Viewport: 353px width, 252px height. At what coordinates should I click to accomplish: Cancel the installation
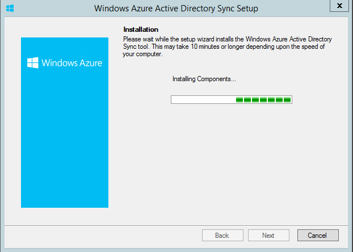pos(318,236)
